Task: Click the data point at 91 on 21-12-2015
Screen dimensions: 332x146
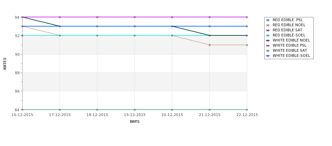Action: coord(210,45)
